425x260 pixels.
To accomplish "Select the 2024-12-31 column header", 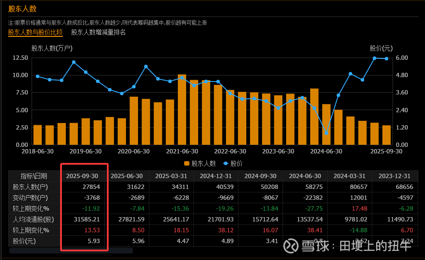I will click(x=216, y=176).
